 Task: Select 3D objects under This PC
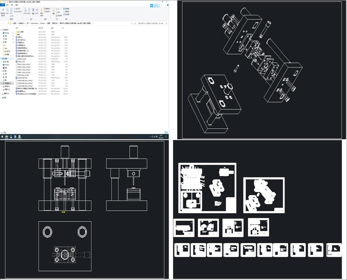[x=6, y=62]
